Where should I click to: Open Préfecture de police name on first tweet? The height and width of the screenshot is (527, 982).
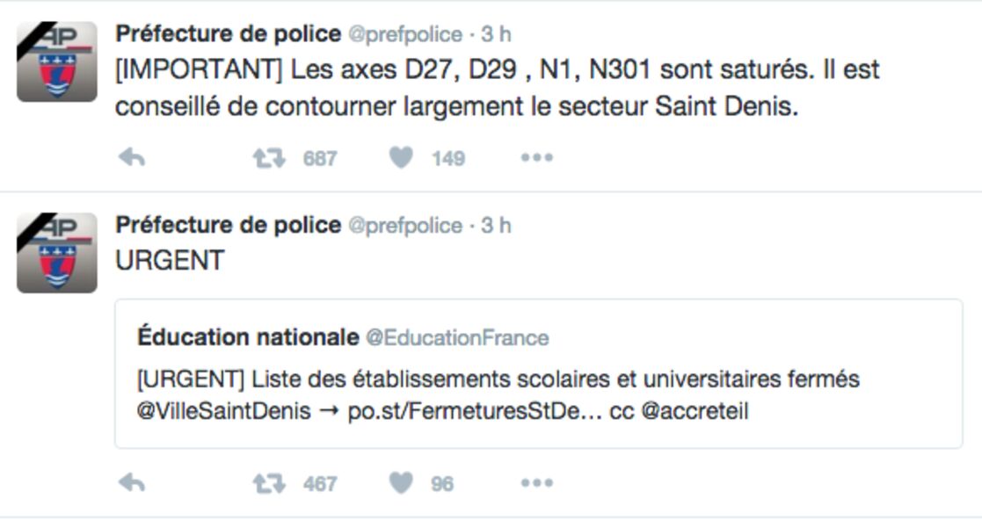pyautogui.click(x=228, y=33)
